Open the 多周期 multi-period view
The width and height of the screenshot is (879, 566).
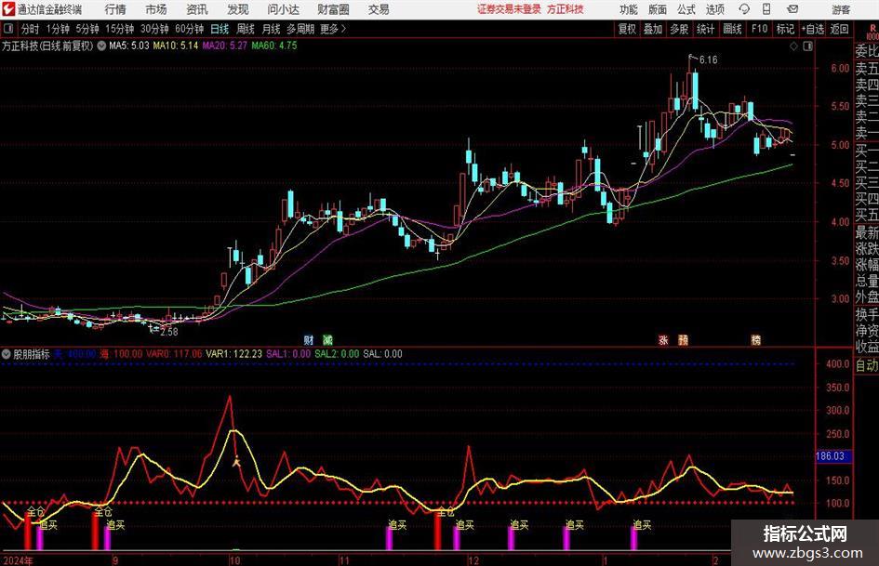pos(300,29)
